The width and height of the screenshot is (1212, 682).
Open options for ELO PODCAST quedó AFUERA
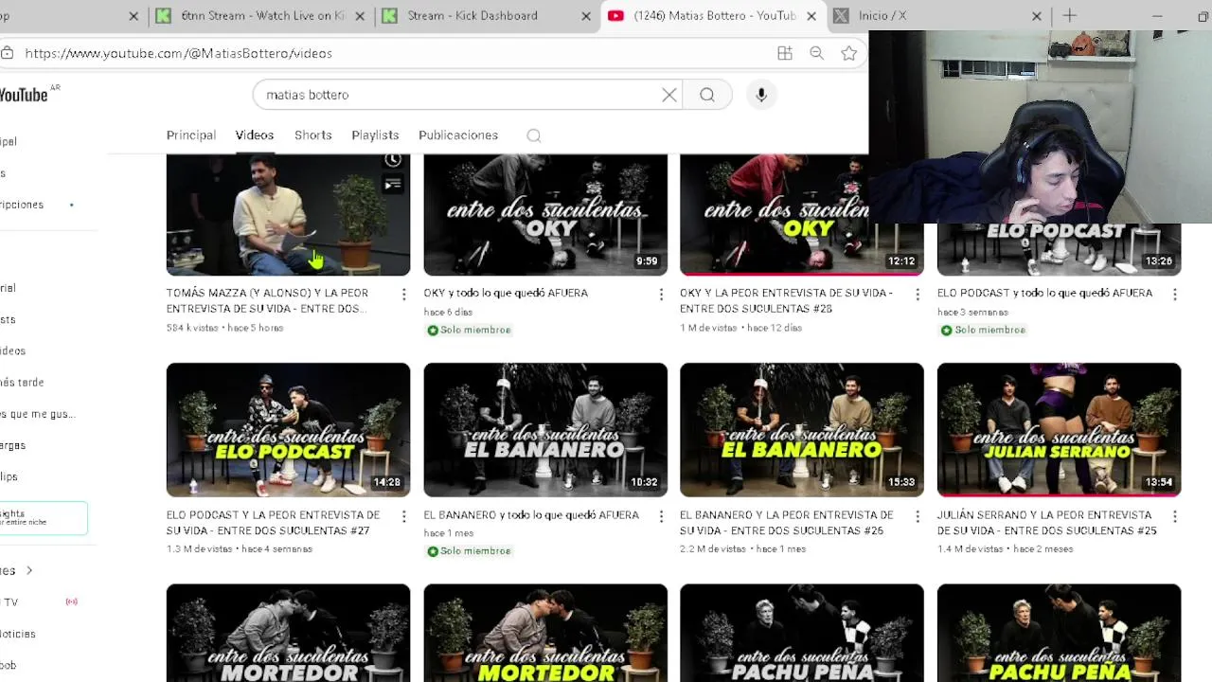(1175, 295)
